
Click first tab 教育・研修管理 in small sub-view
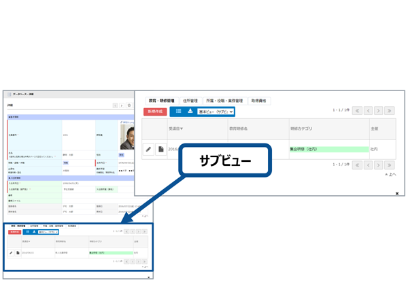(18, 226)
